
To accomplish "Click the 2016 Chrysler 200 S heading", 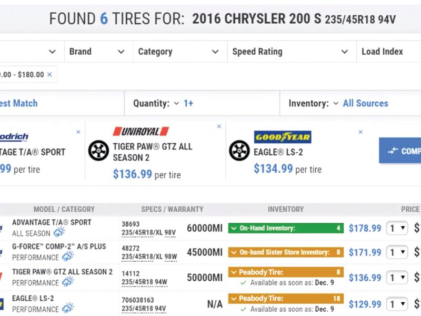I will point(256,19).
